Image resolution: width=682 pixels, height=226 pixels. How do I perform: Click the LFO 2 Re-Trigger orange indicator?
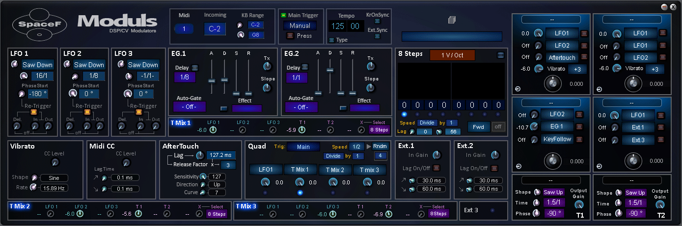tap(87, 112)
